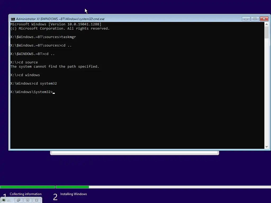
Task: Click the "Collecting information" step label
Action: coord(26,194)
